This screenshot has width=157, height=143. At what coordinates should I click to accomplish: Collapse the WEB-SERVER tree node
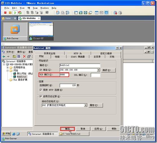(4, 64)
